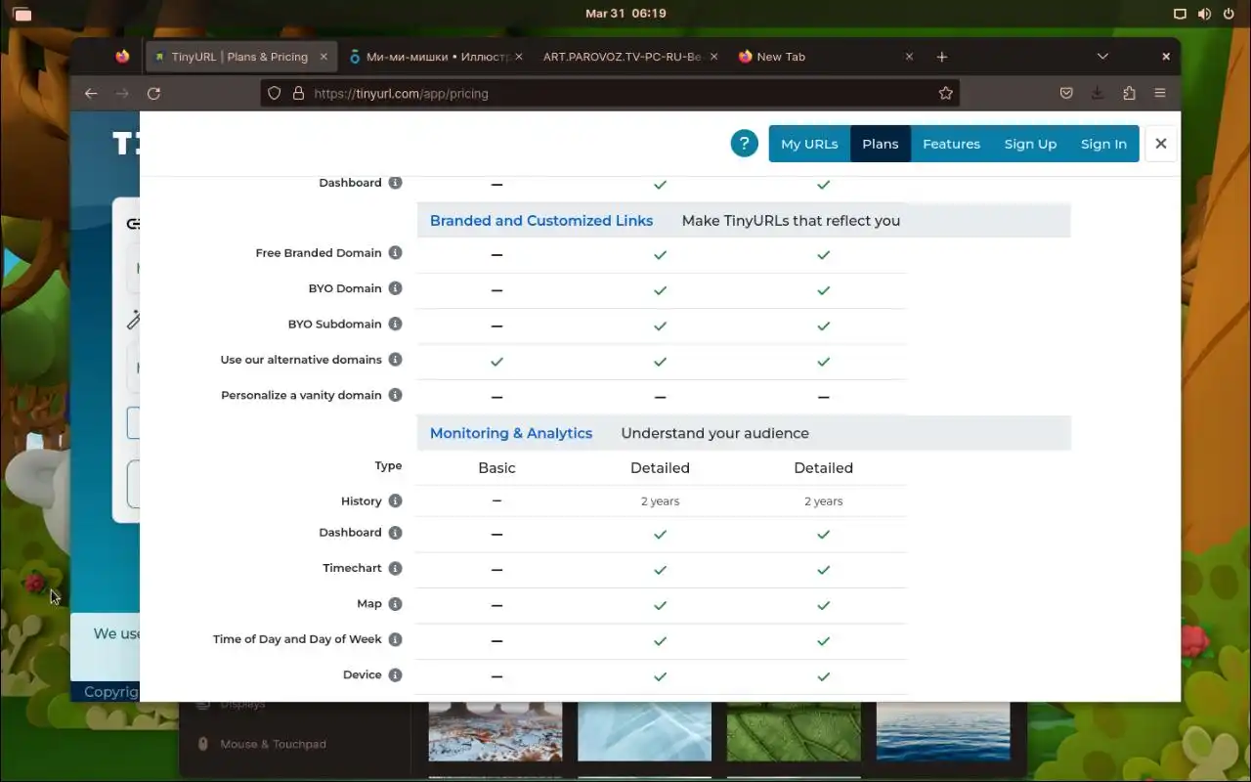Choose the ocean water wallpaper thumbnail in Settings
Screen dimensions: 1251x782
943,731
